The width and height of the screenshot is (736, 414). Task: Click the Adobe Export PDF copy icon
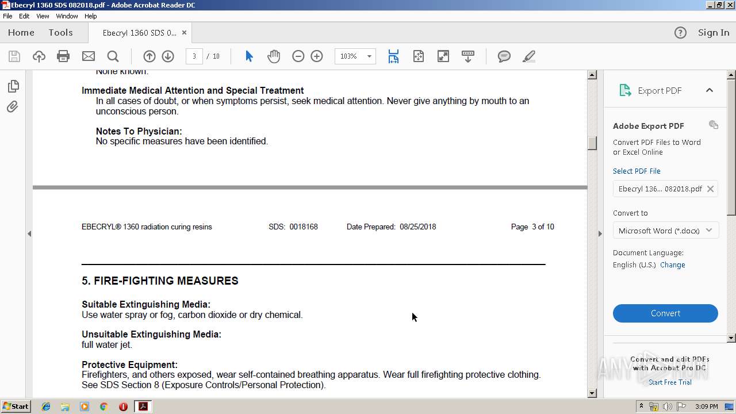[x=714, y=125]
